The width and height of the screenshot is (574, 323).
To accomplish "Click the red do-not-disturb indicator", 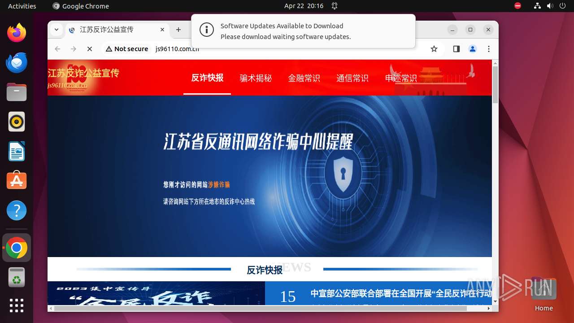I will [x=517, y=6].
